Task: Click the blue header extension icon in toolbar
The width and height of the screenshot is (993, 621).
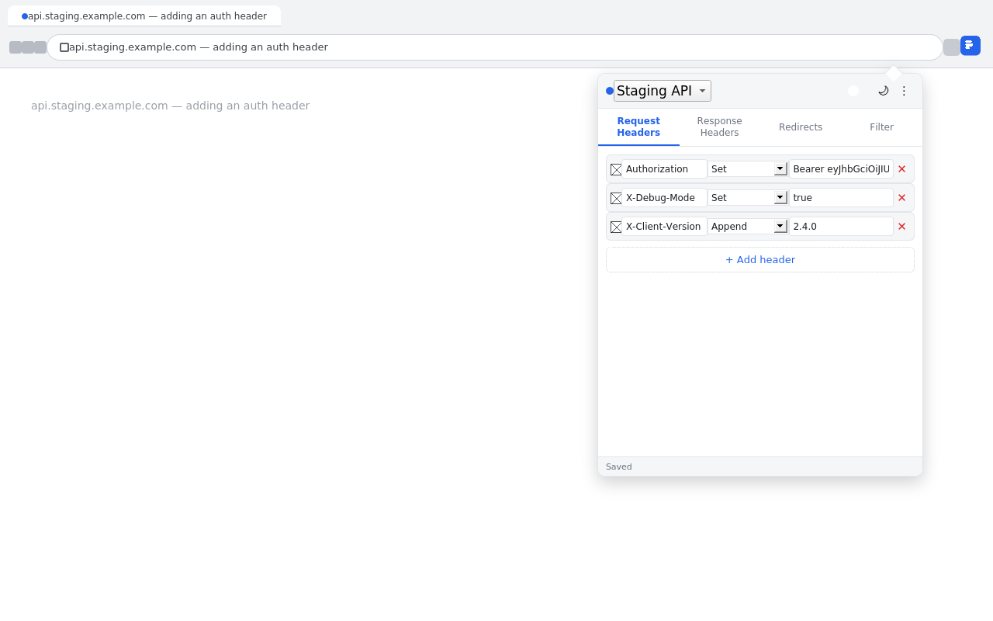Action: point(971,46)
